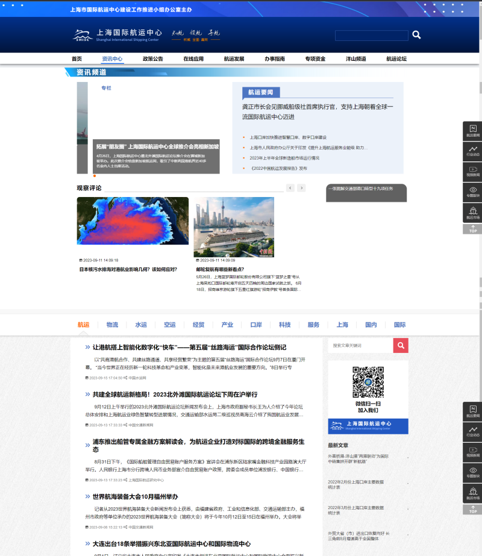The width and height of the screenshot is (482, 556).
Task: Select 航运市场 ship icon in upper floating sidebar
Action: coord(473,212)
